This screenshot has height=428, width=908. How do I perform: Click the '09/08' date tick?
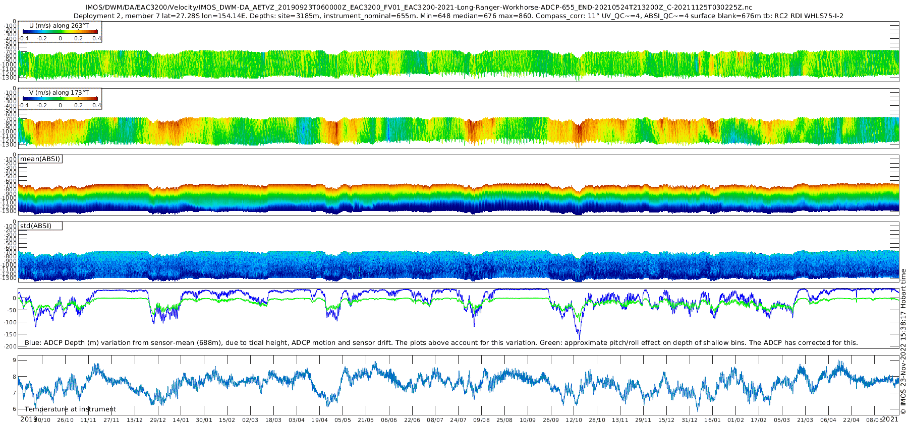[x=481, y=420]
